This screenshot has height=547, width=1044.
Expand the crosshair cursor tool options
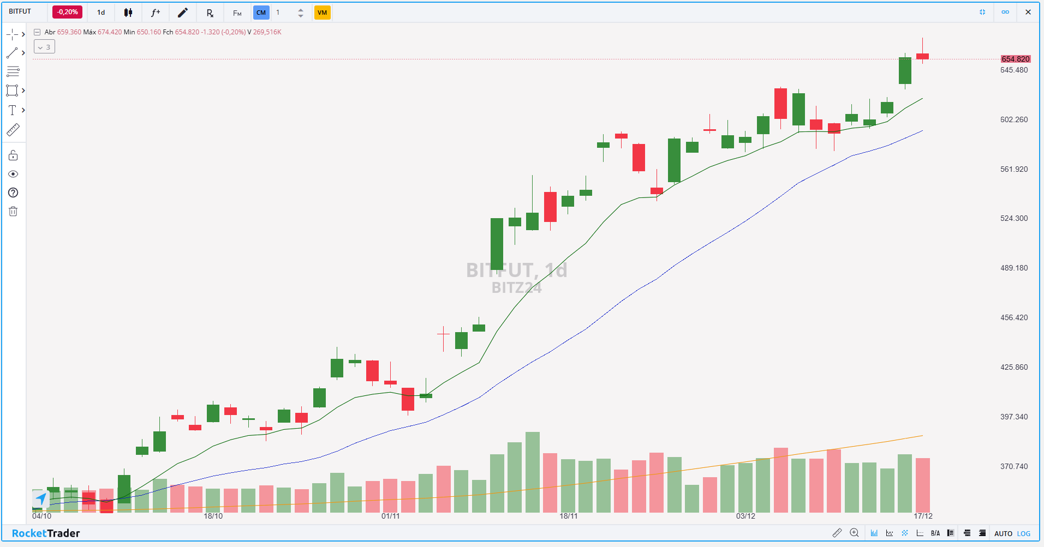(x=23, y=34)
